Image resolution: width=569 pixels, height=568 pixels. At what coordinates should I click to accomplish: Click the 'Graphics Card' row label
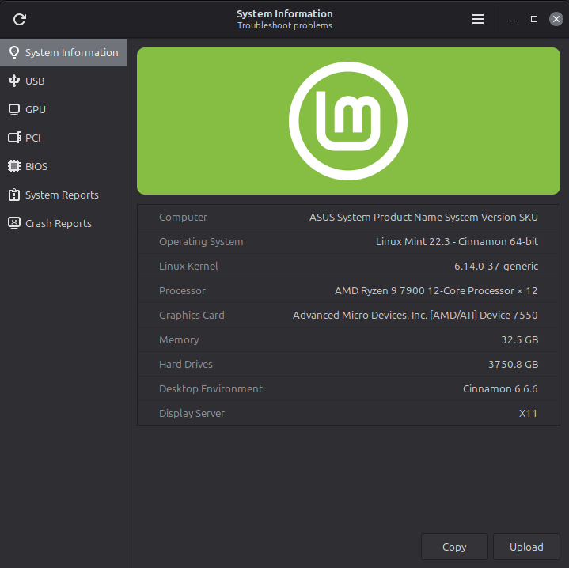click(x=192, y=315)
